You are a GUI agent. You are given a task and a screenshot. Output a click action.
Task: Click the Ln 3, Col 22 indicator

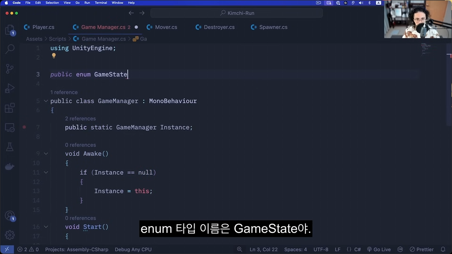tap(264, 250)
